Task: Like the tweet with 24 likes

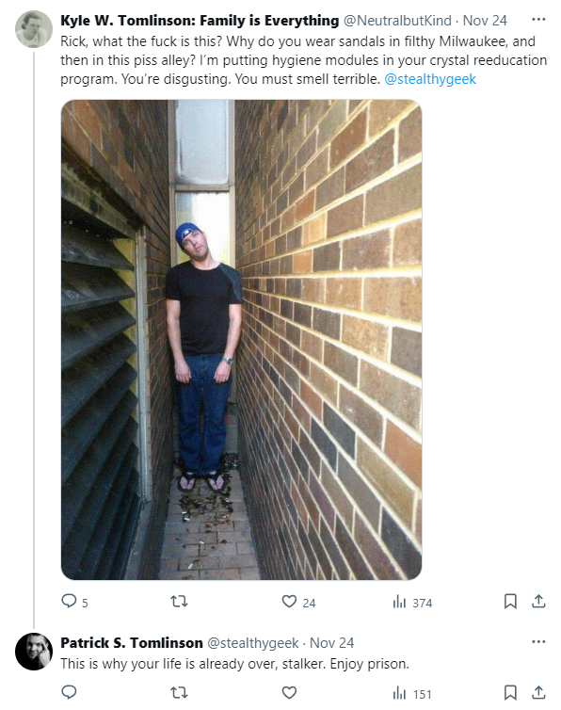Action: tap(298, 602)
